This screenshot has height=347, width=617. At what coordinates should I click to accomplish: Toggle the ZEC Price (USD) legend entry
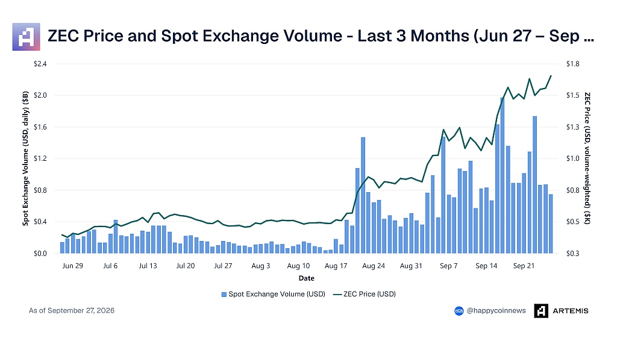(x=364, y=294)
